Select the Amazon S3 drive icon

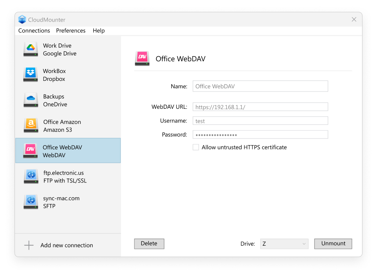(31, 126)
